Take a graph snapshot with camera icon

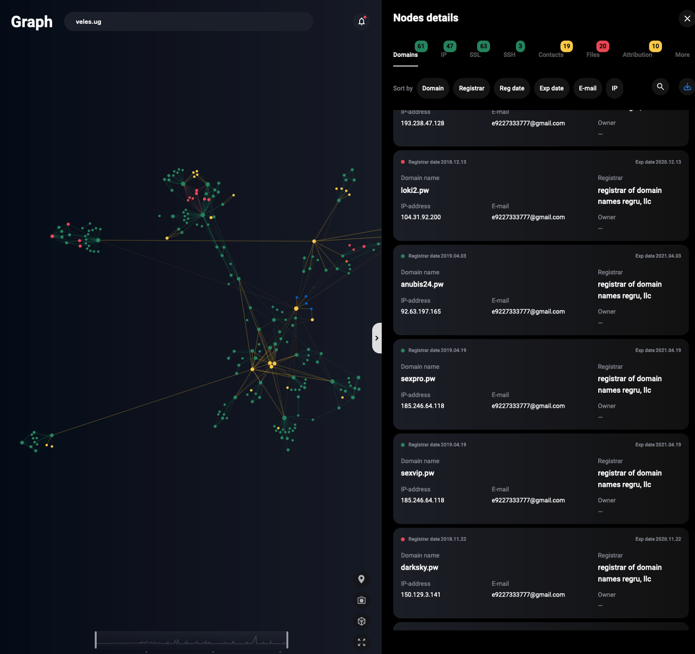point(361,600)
